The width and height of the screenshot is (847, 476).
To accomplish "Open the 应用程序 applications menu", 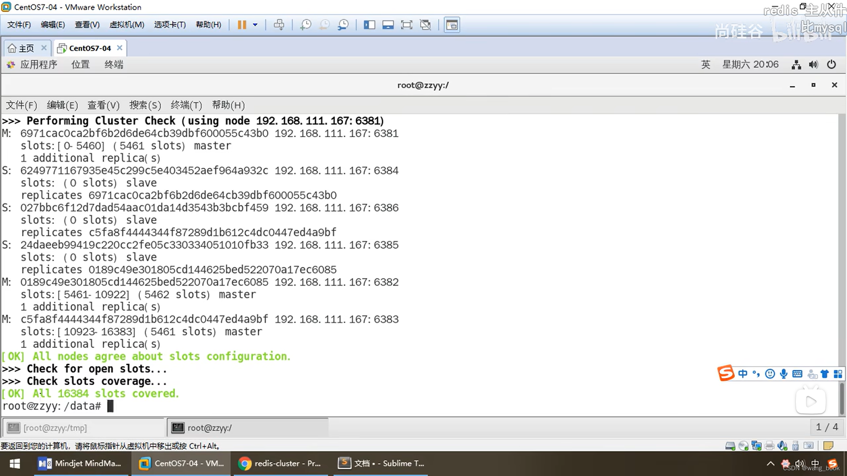I will [38, 65].
